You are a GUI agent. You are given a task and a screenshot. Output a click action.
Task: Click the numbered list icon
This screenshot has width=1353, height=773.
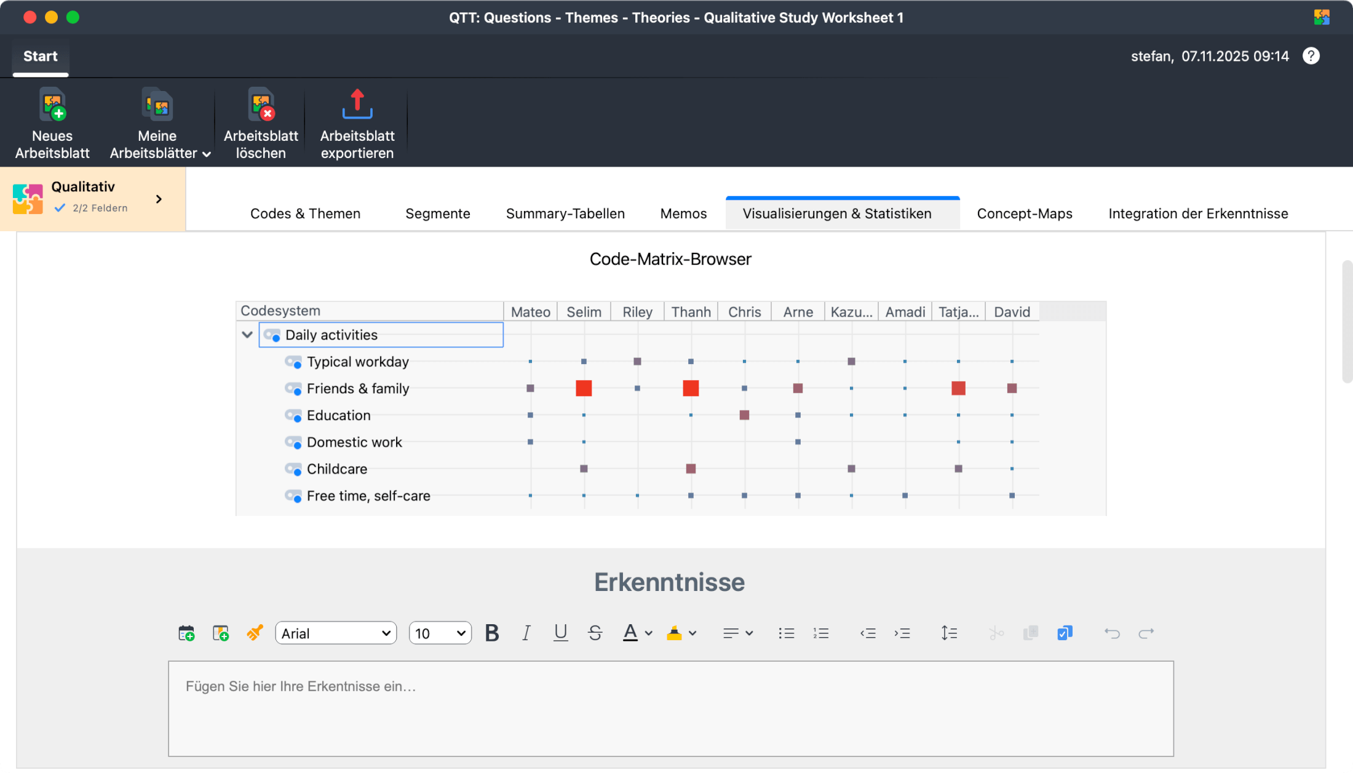pyautogui.click(x=820, y=633)
